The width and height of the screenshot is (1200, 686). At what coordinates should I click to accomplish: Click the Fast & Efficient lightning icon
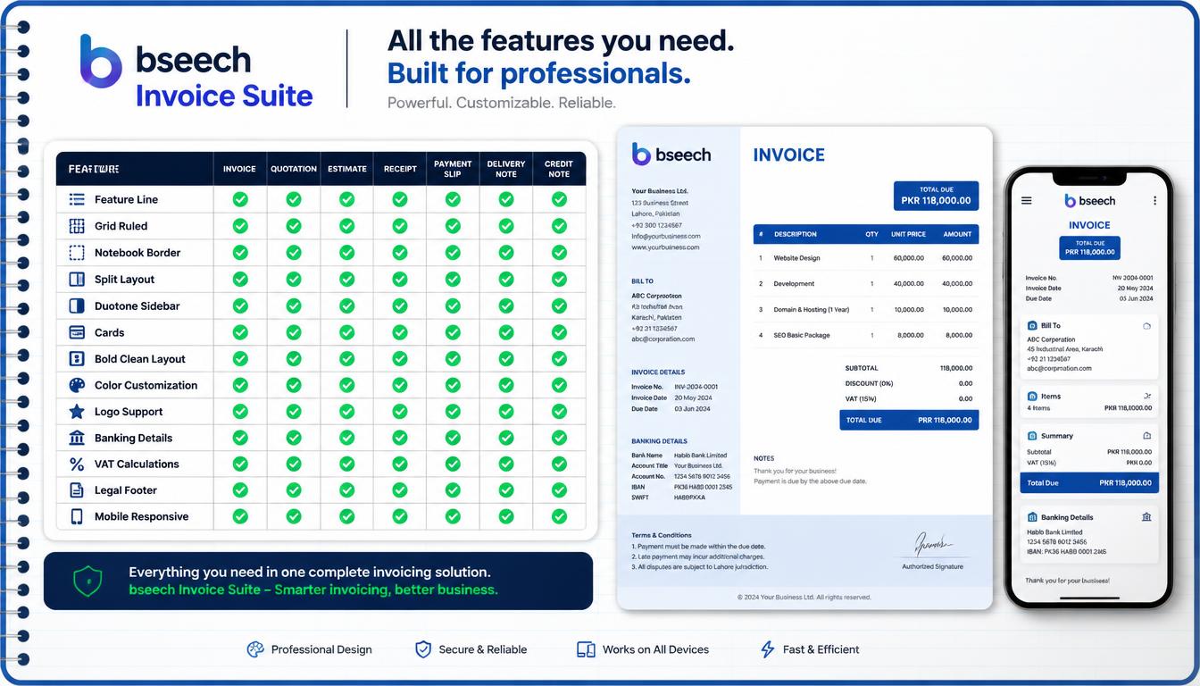767,649
